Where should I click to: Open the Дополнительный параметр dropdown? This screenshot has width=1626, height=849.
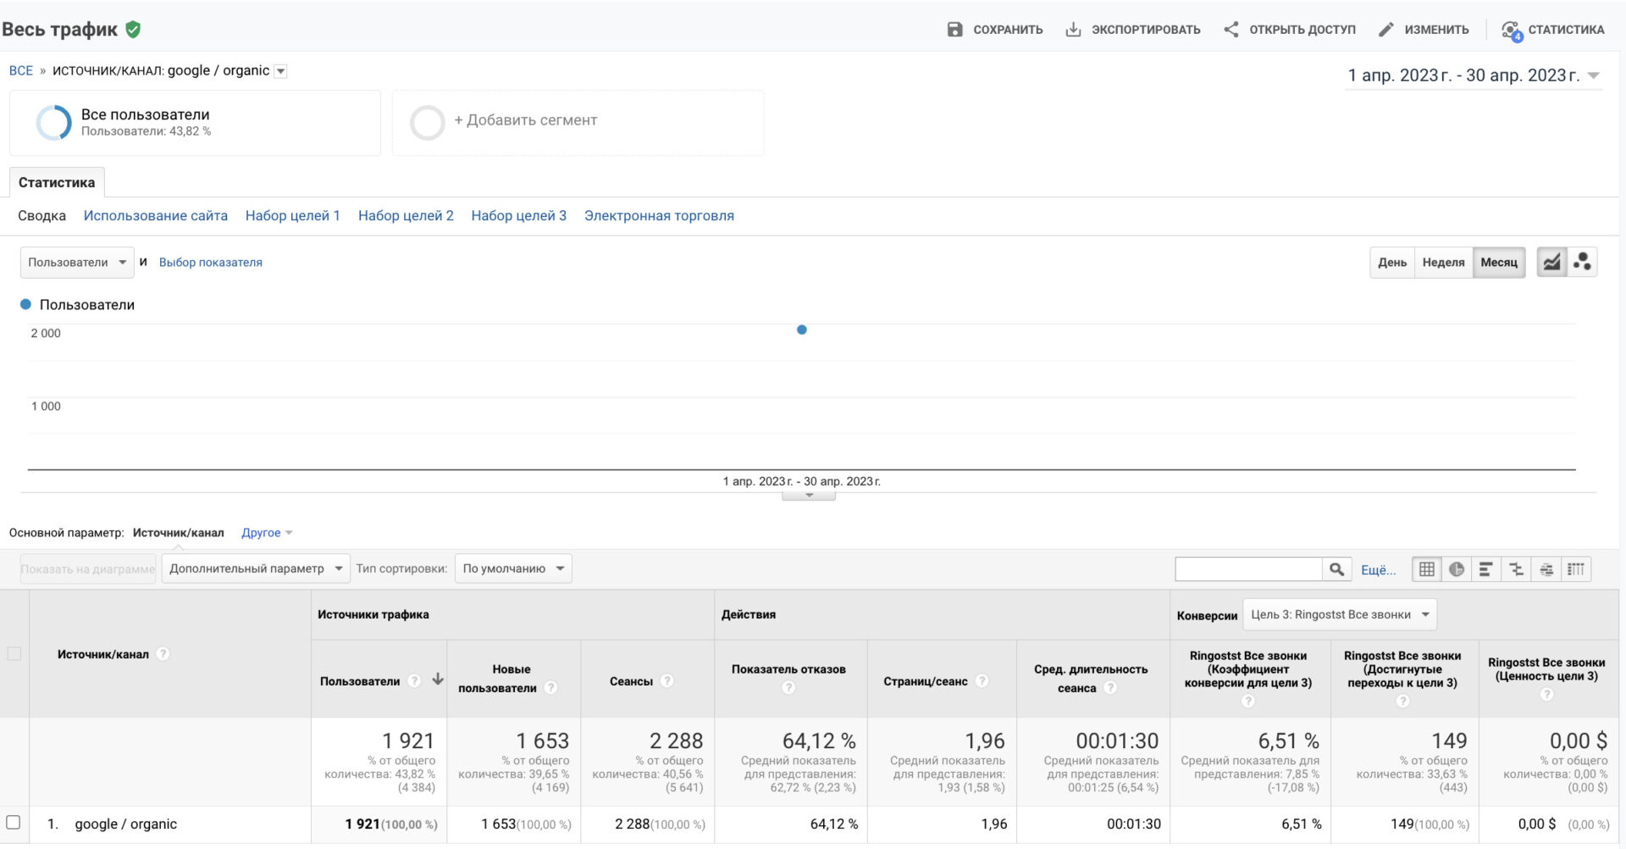256,569
